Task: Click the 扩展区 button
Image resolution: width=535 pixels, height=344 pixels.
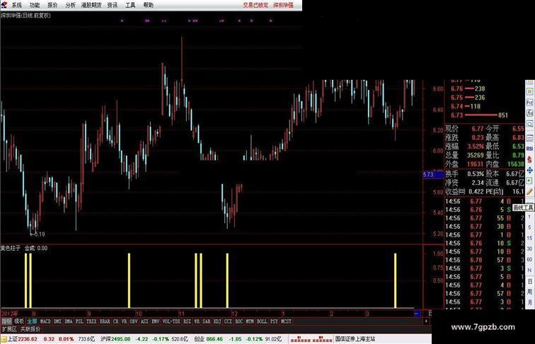Action: [x=9, y=329]
